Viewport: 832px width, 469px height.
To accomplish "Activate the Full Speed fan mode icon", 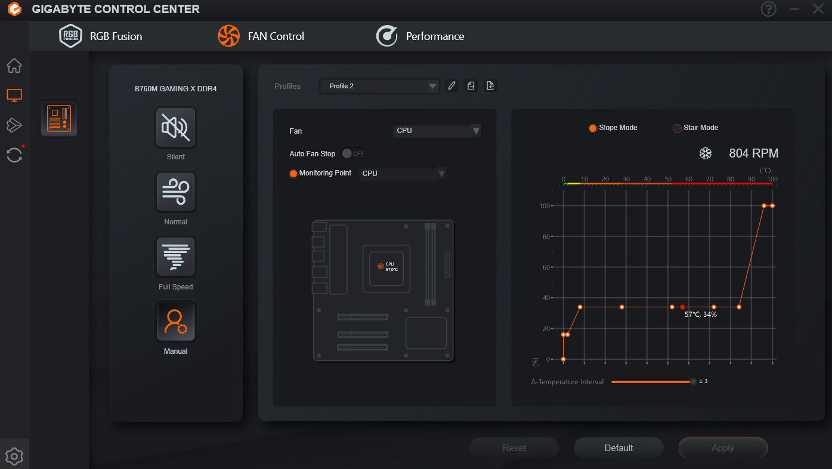I will coord(176,257).
